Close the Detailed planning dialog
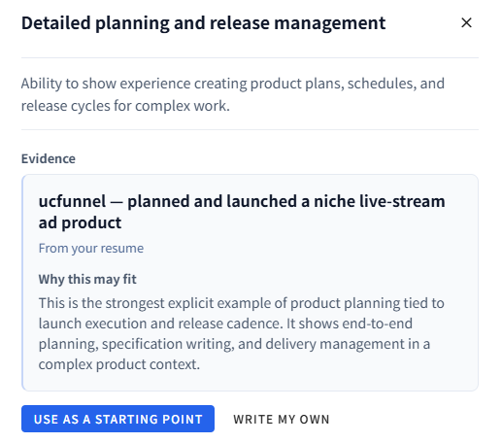The image size is (502, 443). 466,22
